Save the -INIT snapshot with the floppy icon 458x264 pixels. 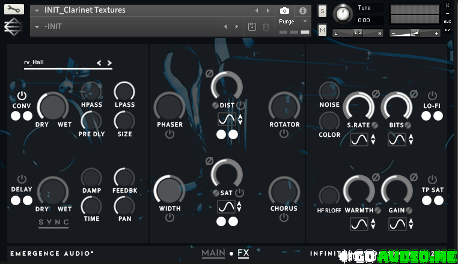pyautogui.click(x=252, y=27)
